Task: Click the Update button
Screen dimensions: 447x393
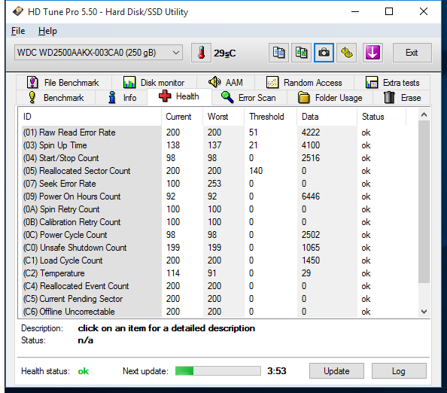Action: click(x=336, y=370)
